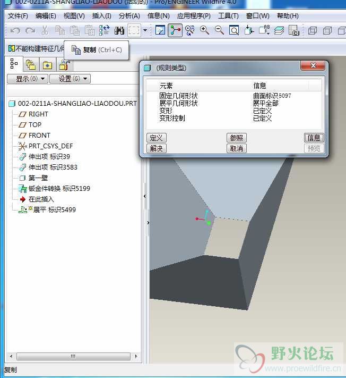346x378 pixels.
Task: Open the 视图(V) menu
Action: coord(74,16)
